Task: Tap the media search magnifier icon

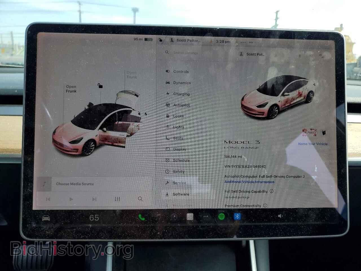Action: (140, 199)
